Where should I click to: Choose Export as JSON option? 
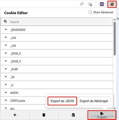point(62,101)
